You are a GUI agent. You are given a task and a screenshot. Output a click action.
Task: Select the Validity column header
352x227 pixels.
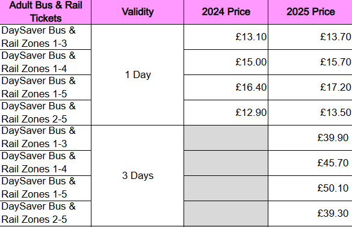tap(138, 12)
